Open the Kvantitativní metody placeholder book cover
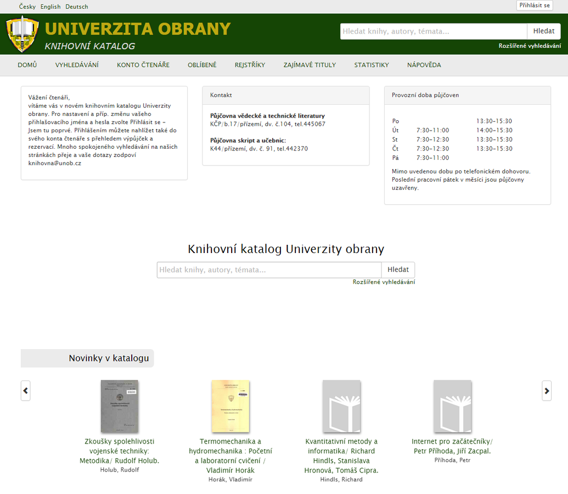 pyautogui.click(x=341, y=406)
